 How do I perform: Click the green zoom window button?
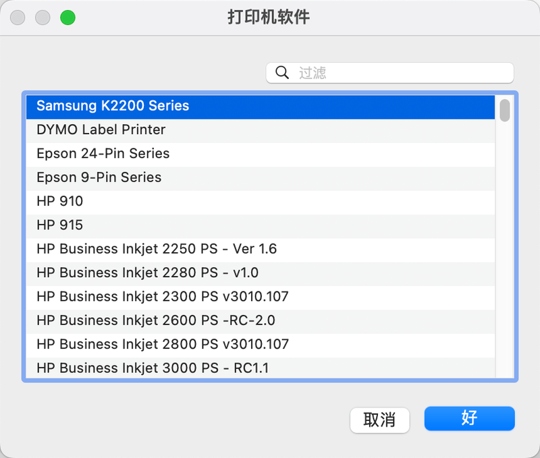click(67, 18)
